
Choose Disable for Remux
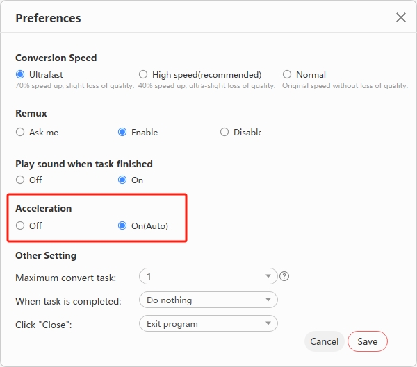[224, 132]
